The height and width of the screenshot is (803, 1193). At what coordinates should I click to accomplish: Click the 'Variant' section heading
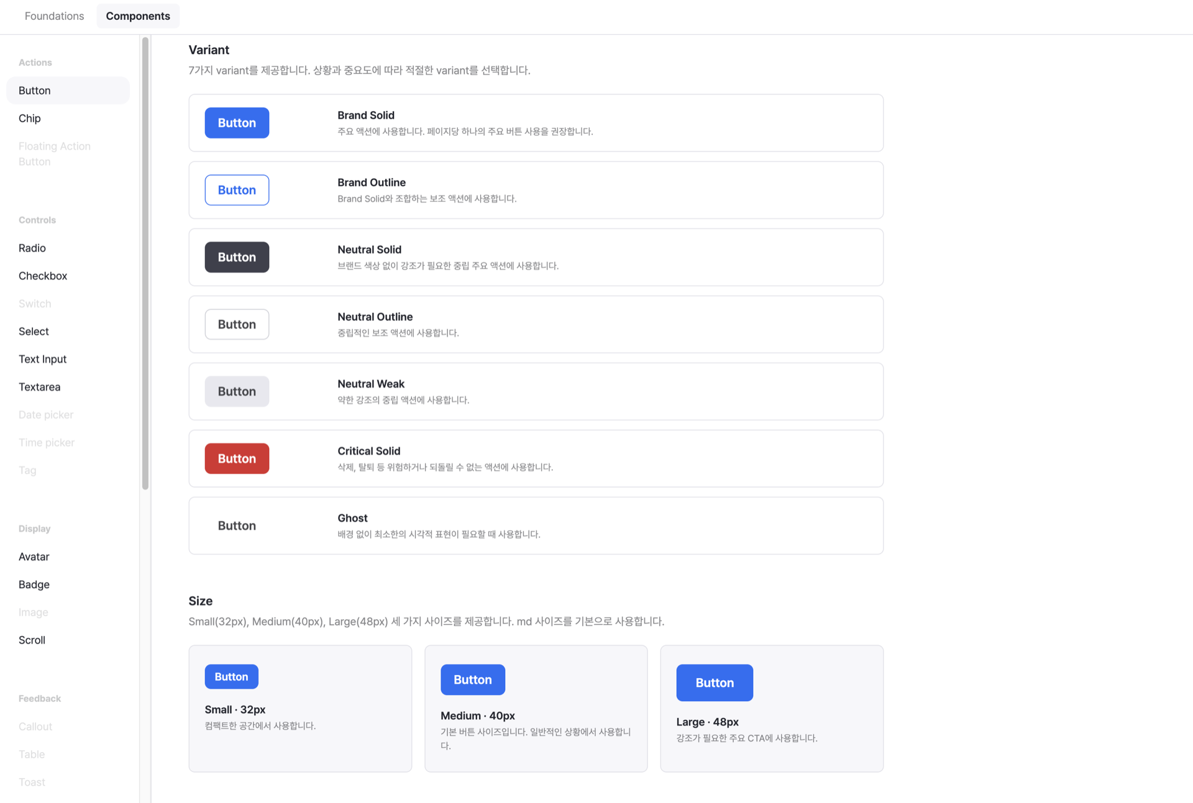(x=209, y=50)
